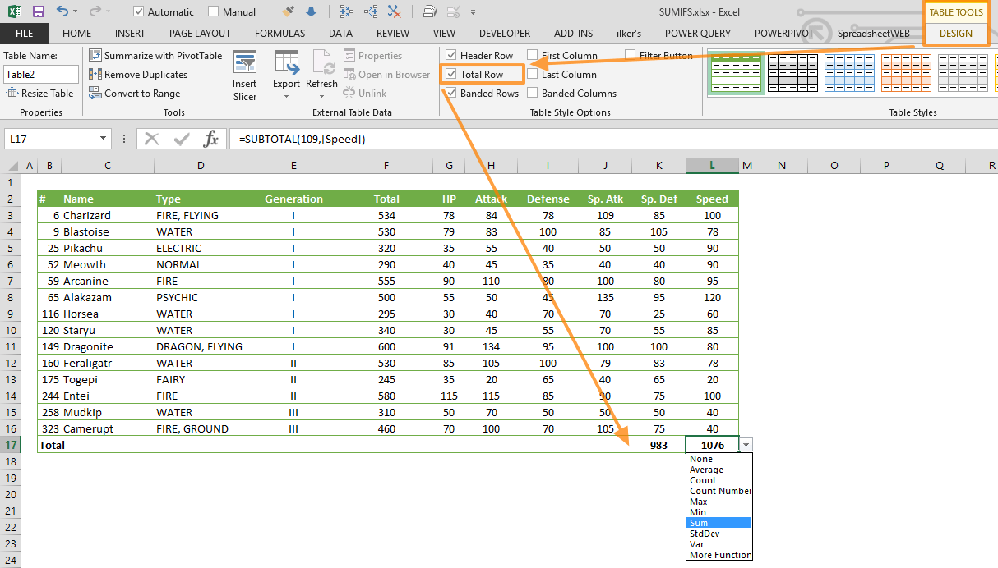The width and height of the screenshot is (998, 568).
Task: Click the Remove Duplicates icon
Action: [97, 74]
